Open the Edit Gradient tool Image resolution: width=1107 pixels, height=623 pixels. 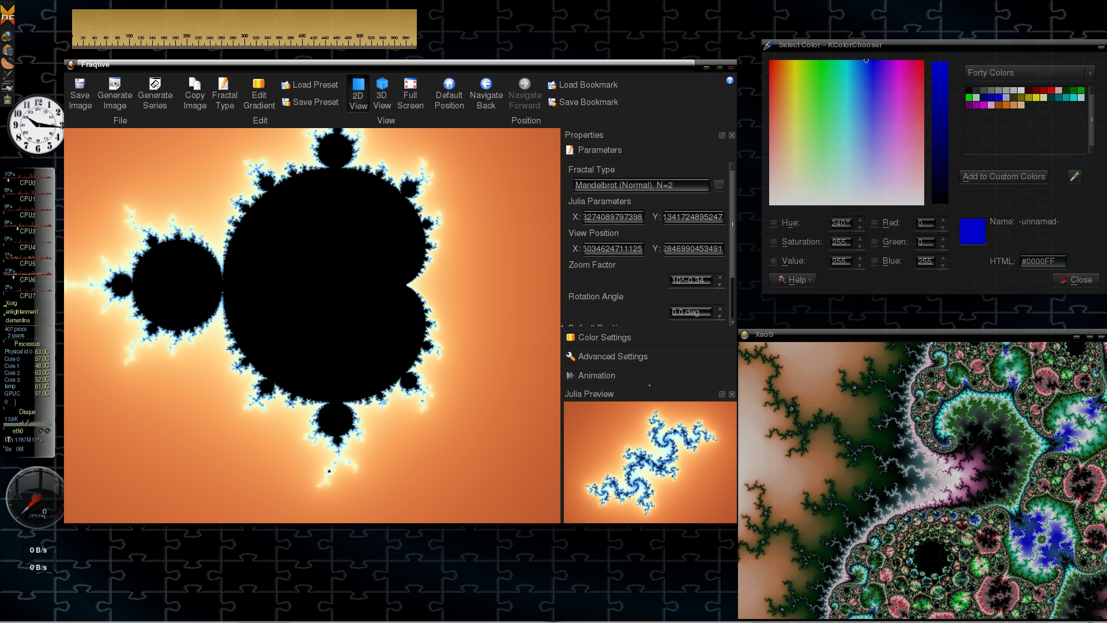(x=259, y=84)
